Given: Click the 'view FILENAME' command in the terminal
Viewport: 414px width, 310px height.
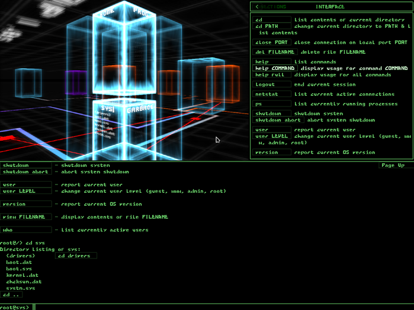Looking at the screenshot, I should click(26, 217).
